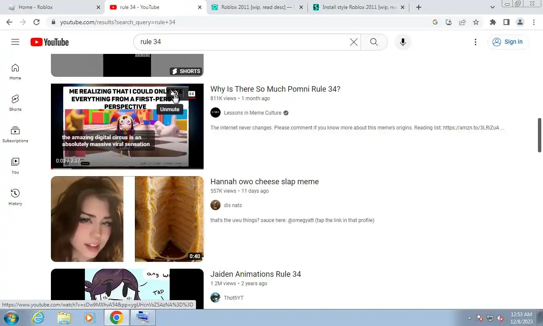Open Chrome three-dot menu
This screenshot has height=326, width=543.
534,22
